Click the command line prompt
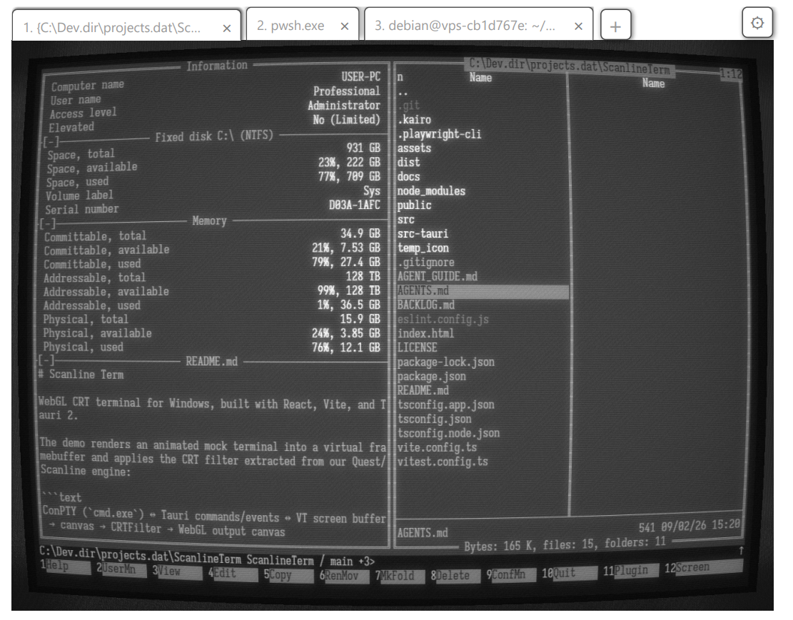The width and height of the screenshot is (793, 620). tap(207, 557)
